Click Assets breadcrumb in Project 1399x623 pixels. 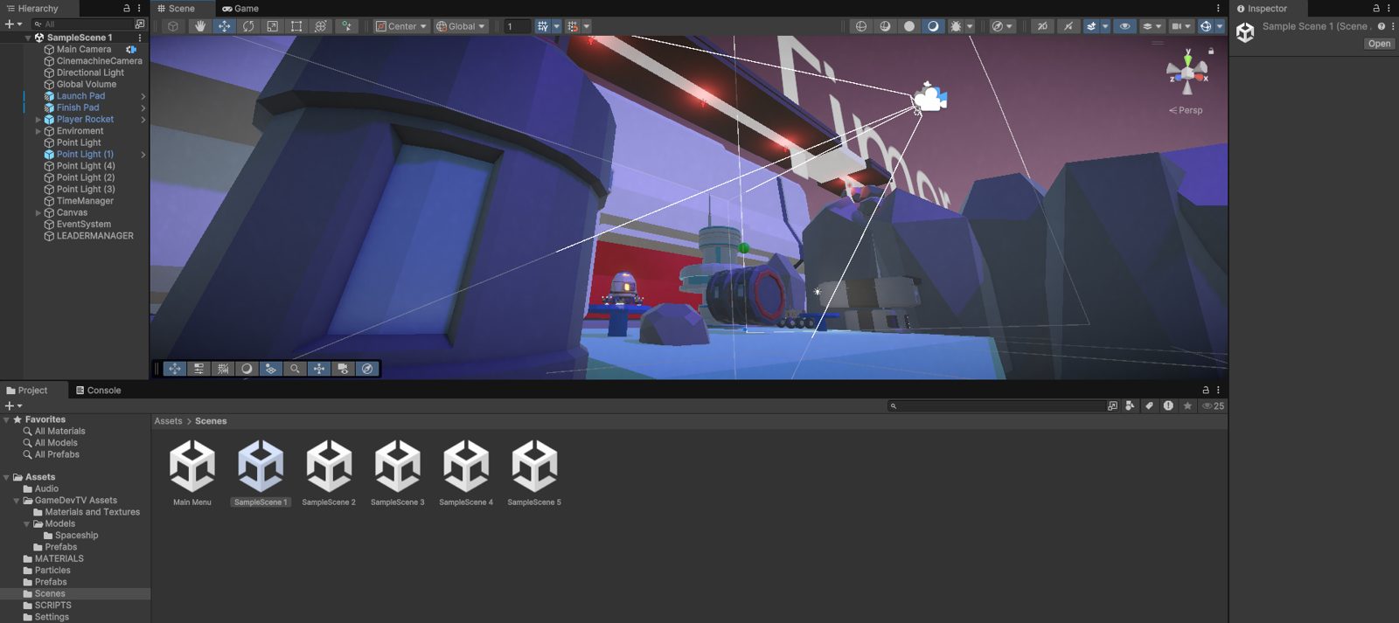click(168, 421)
